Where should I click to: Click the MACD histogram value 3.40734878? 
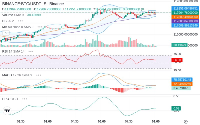point(181,88)
